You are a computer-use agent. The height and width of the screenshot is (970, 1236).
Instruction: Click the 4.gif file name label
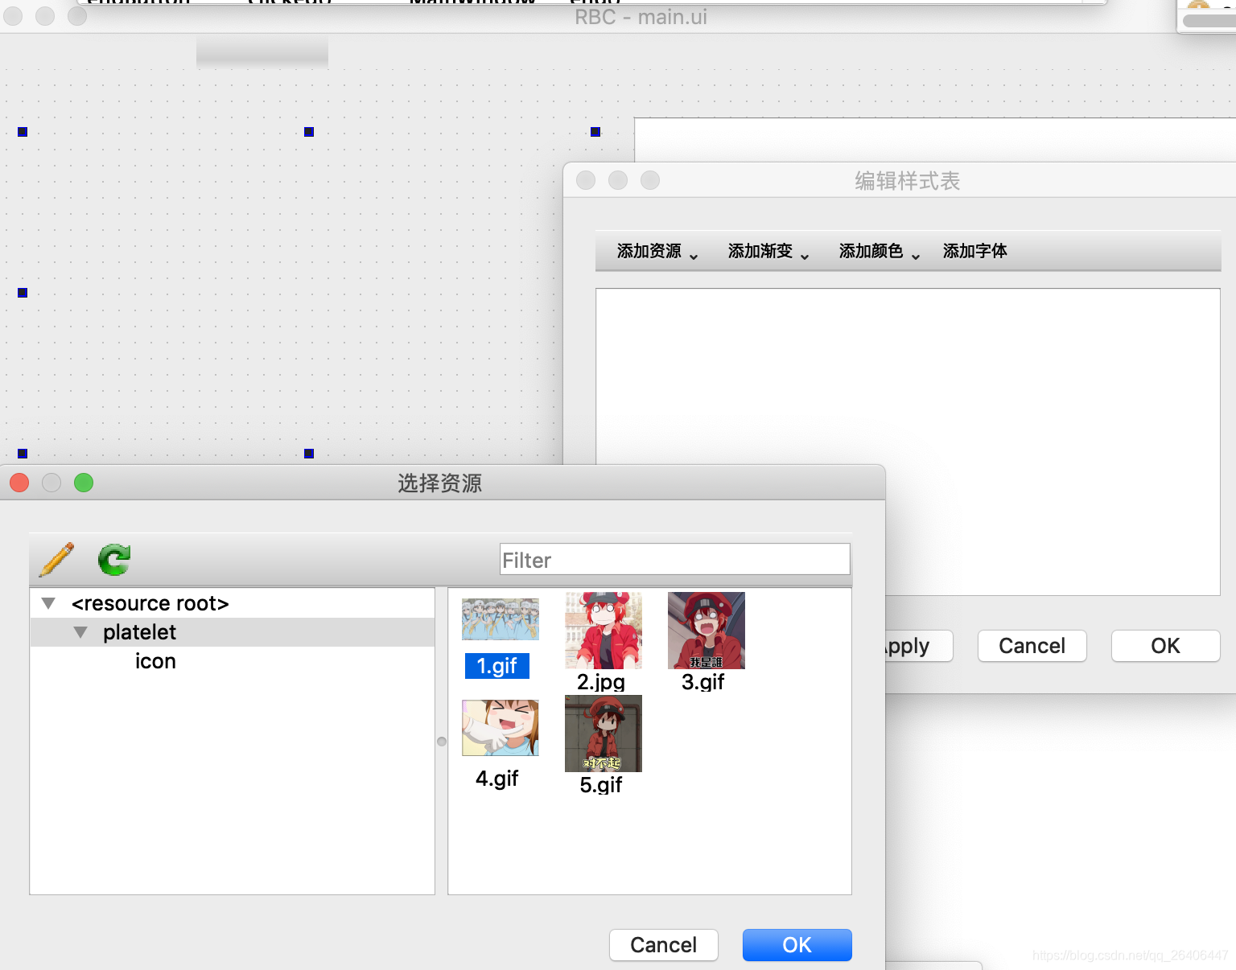497,779
